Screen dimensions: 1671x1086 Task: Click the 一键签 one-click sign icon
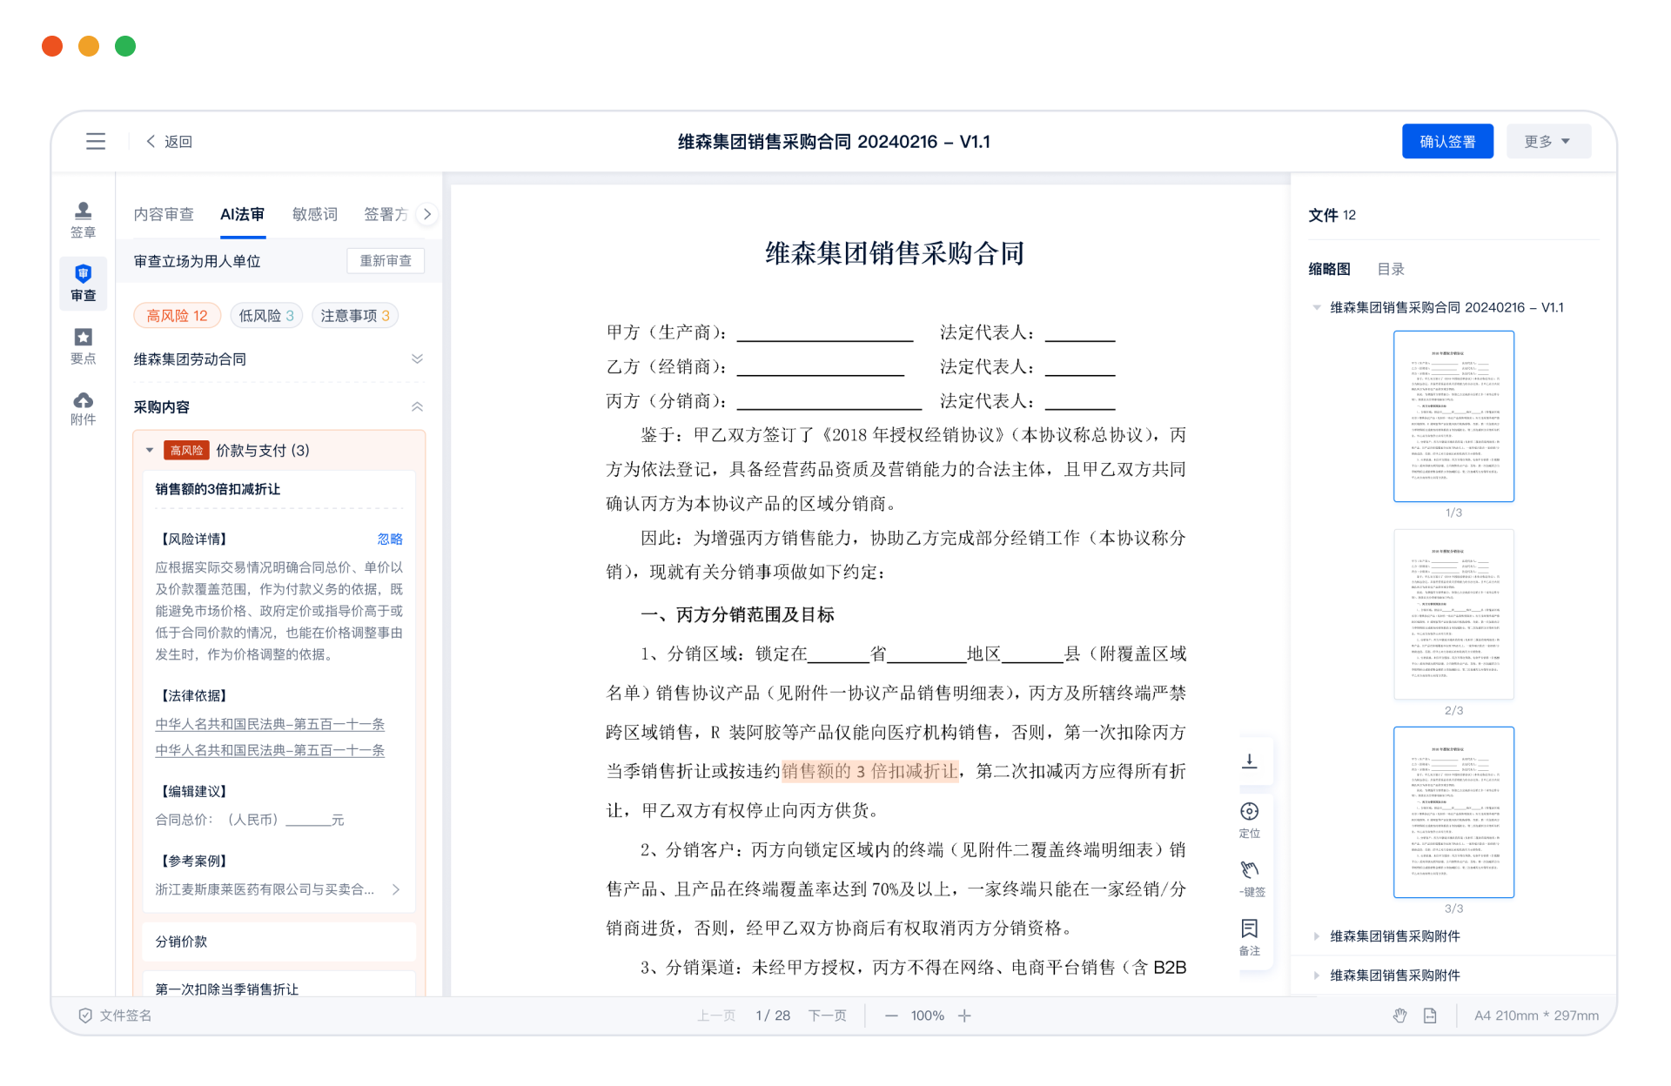pyautogui.click(x=1251, y=875)
